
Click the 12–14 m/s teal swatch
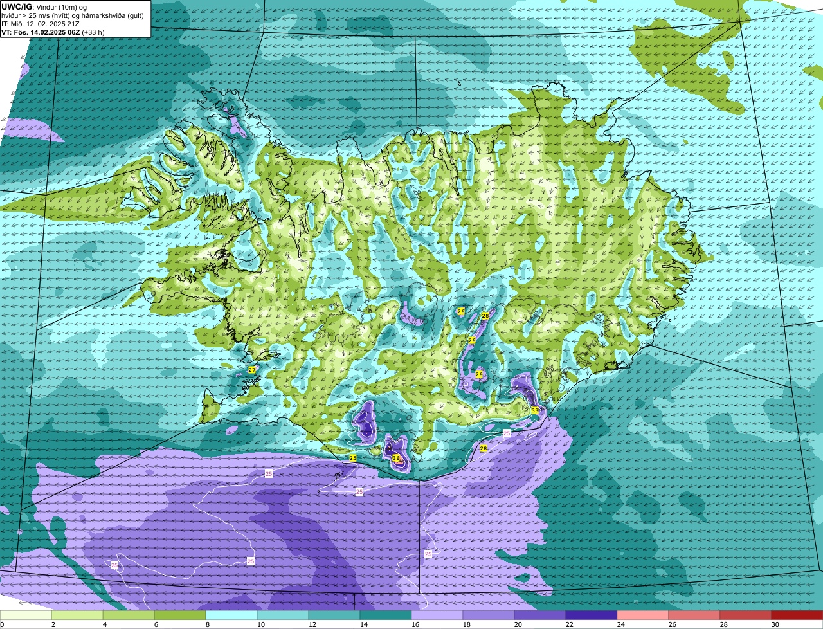334,615
